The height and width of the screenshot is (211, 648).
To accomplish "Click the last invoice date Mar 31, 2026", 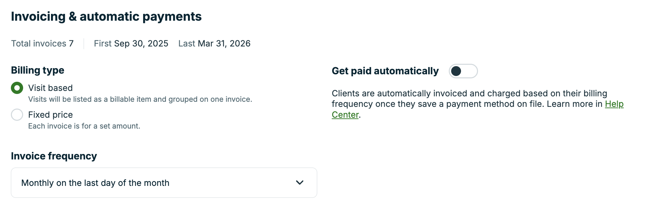I will click(x=224, y=43).
